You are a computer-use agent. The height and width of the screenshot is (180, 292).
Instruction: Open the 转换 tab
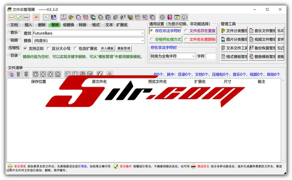pyautogui.click(x=82, y=25)
